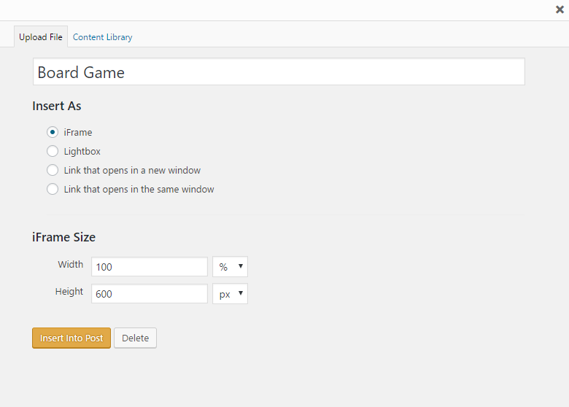Expand the height unit px dropdown
The image size is (569, 407).
pyautogui.click(x=230, y=293)
